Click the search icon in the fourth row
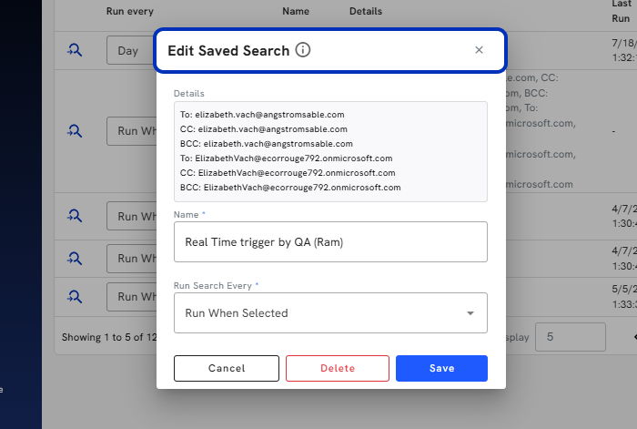Viewport: 637px width, 429px height. [x=75, y=258]
